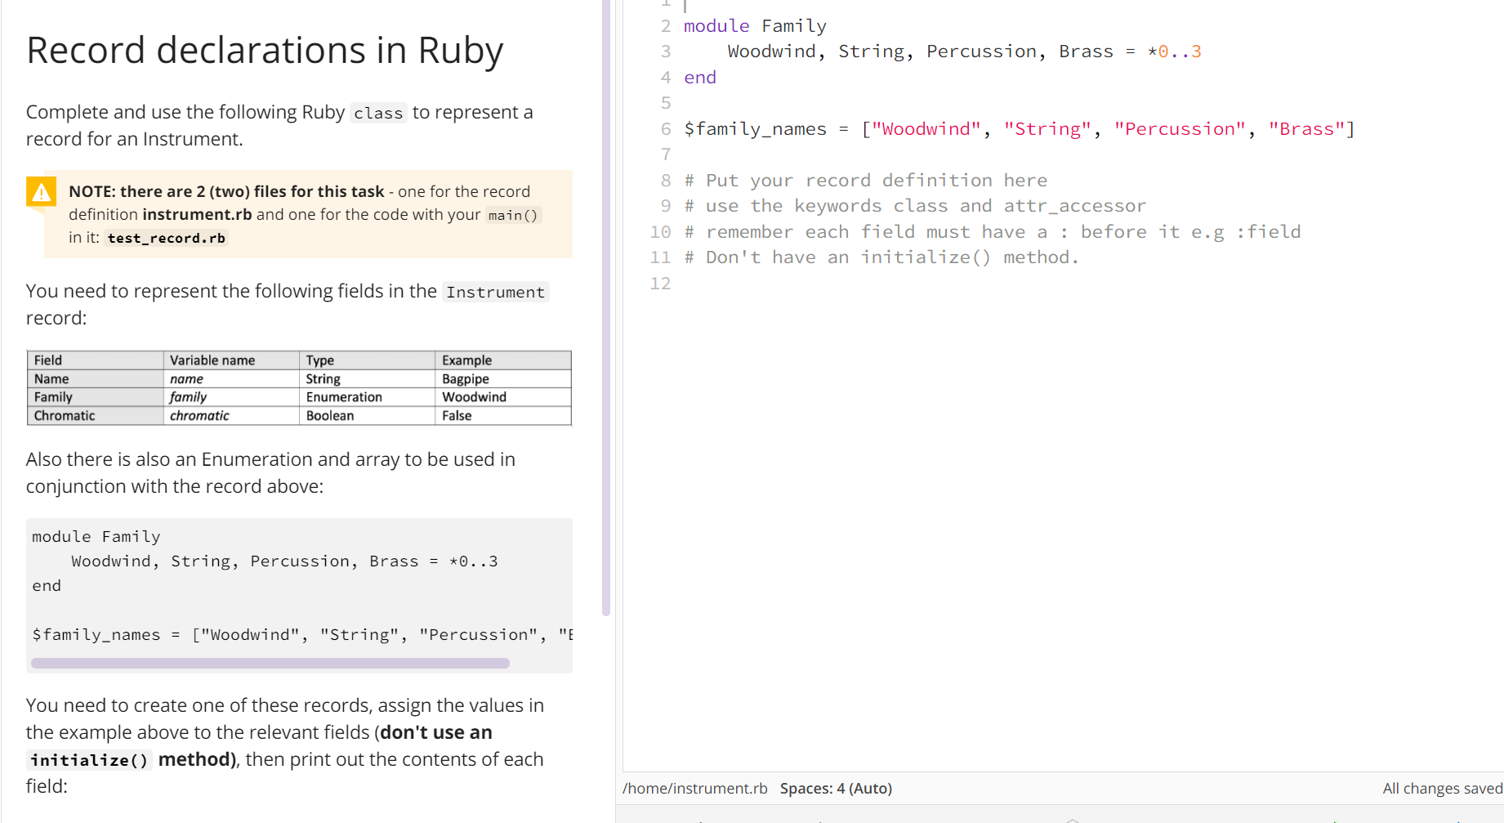Click the 'Woodwind' example cell in the fields table
The width and height of the screenshot is (1504, 823).
coord(474,396)
